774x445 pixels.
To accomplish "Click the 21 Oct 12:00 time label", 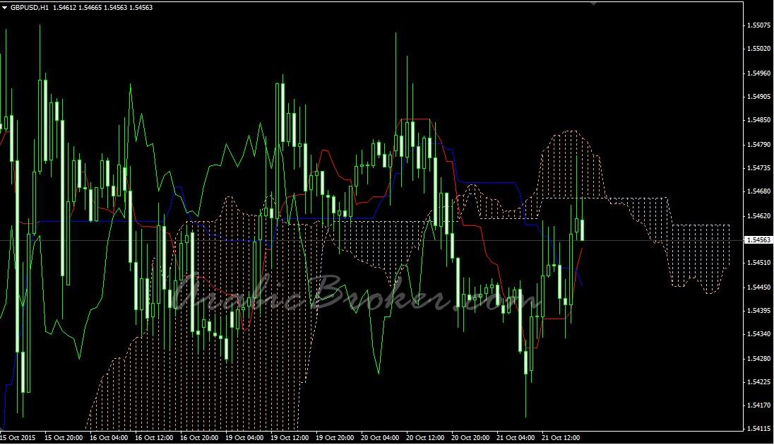I will pos(561,438).
